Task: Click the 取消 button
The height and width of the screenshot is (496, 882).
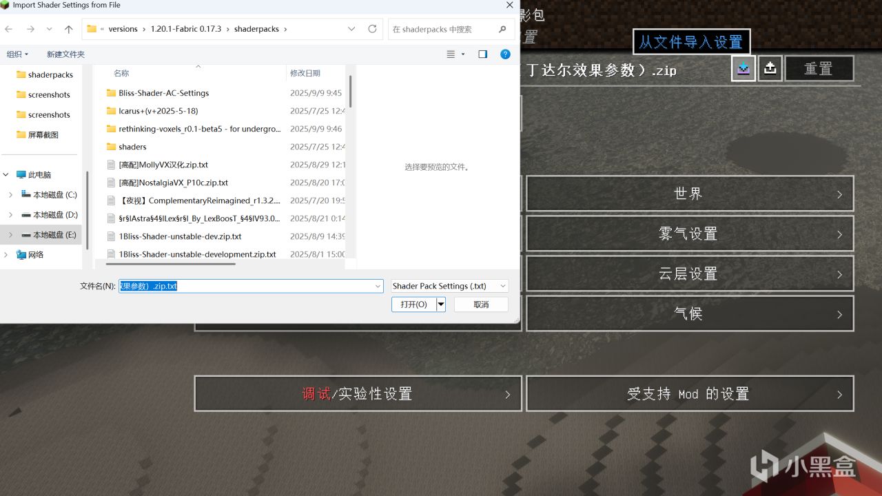Action: click(481, 304)
